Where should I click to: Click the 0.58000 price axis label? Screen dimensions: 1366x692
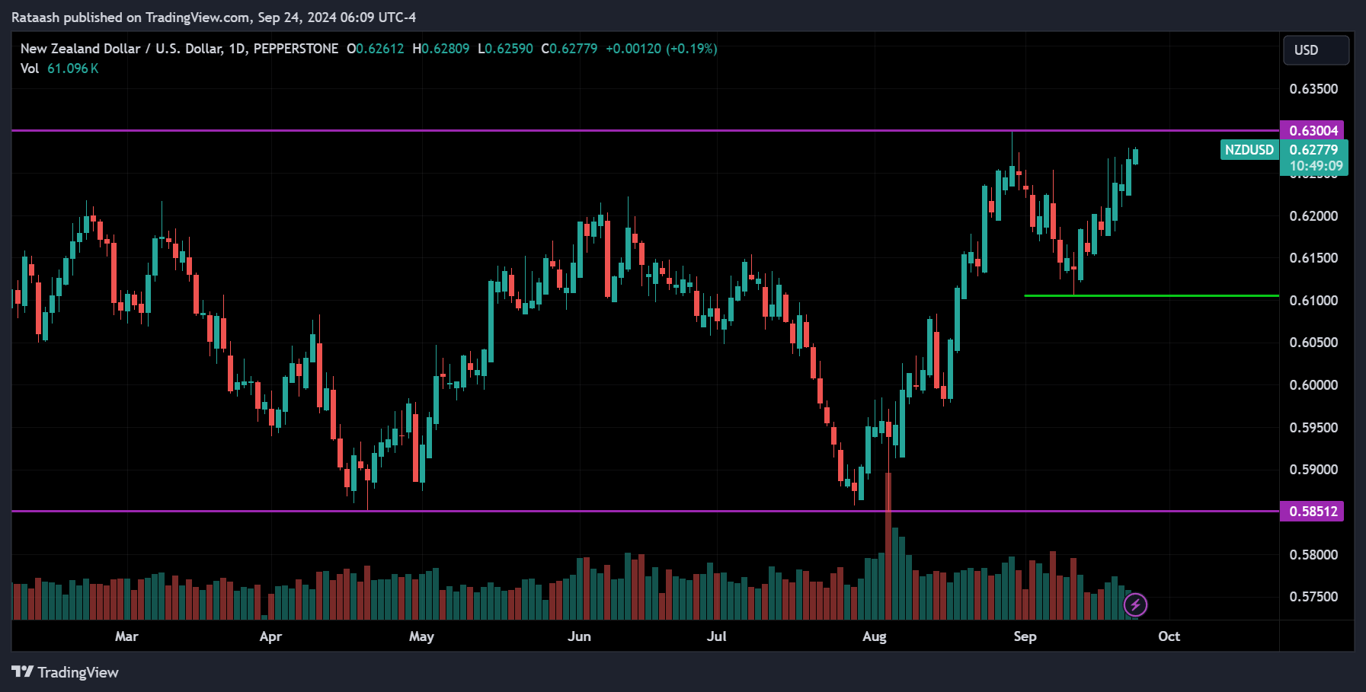pyautogui.click(x=1313, y=555)
